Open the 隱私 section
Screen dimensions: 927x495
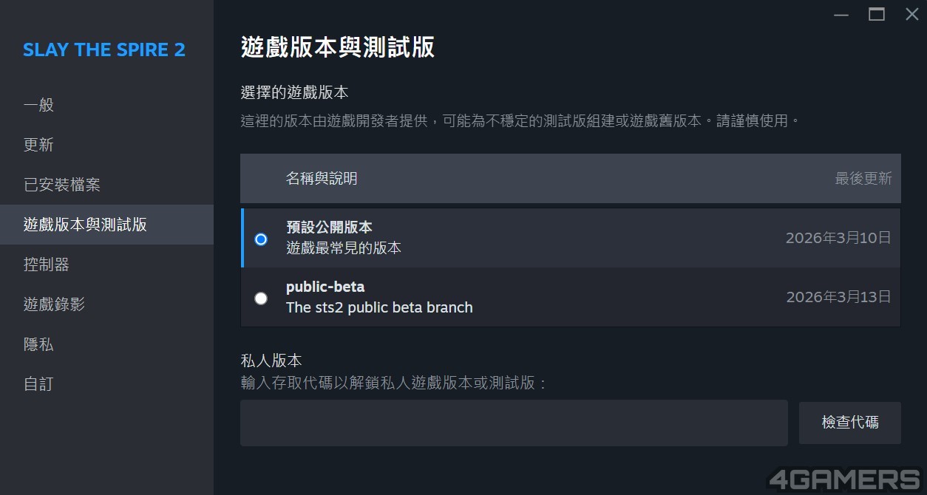[38, 344]
